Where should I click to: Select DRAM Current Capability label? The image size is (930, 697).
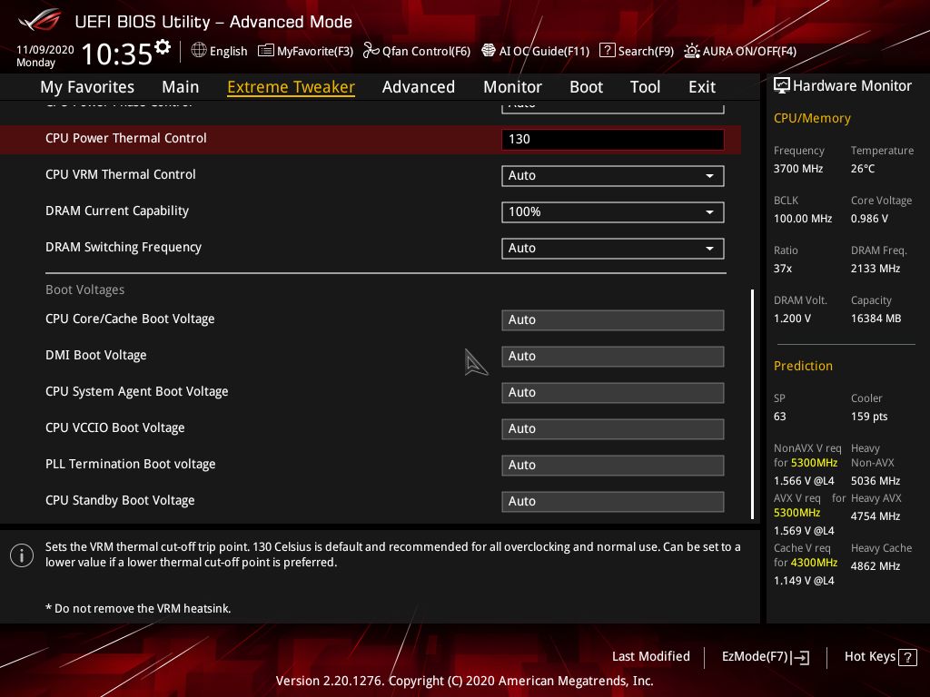pyautogui.click(x=117, y=211)
